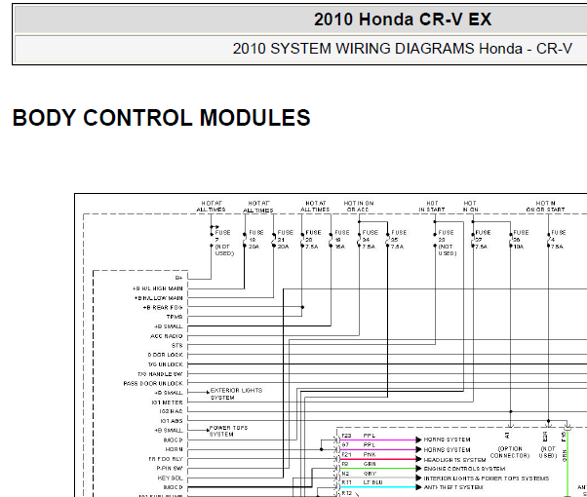Click the "2010 Honda CR-V EX" title
Image resolution: width=587 pixels, height=497 pixels.
(403, 19)
